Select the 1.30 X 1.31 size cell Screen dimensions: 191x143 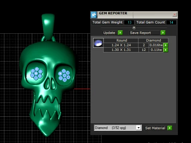click(121, 50)
